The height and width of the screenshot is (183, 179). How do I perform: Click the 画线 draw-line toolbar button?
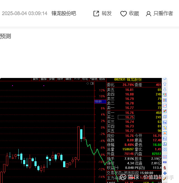click(x=68, y=79)
